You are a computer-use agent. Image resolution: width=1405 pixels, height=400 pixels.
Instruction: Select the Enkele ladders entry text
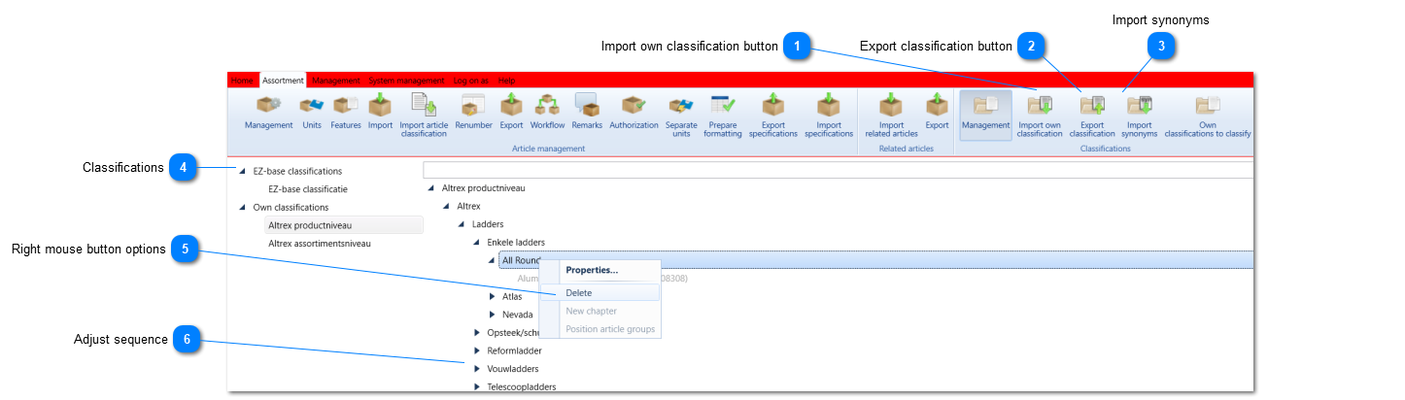click(516, 243)
